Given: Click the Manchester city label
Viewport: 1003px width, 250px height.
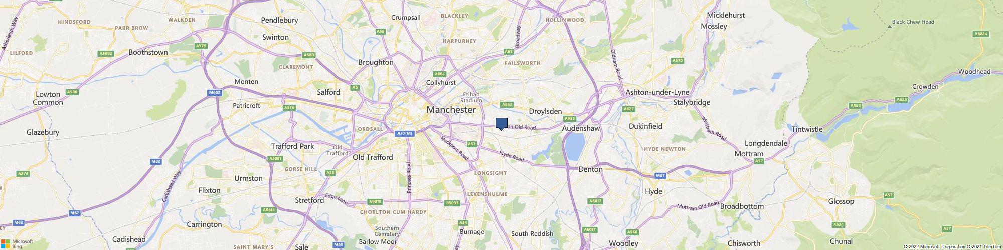Looking at the screenshot, I should (x=451, y=109).
